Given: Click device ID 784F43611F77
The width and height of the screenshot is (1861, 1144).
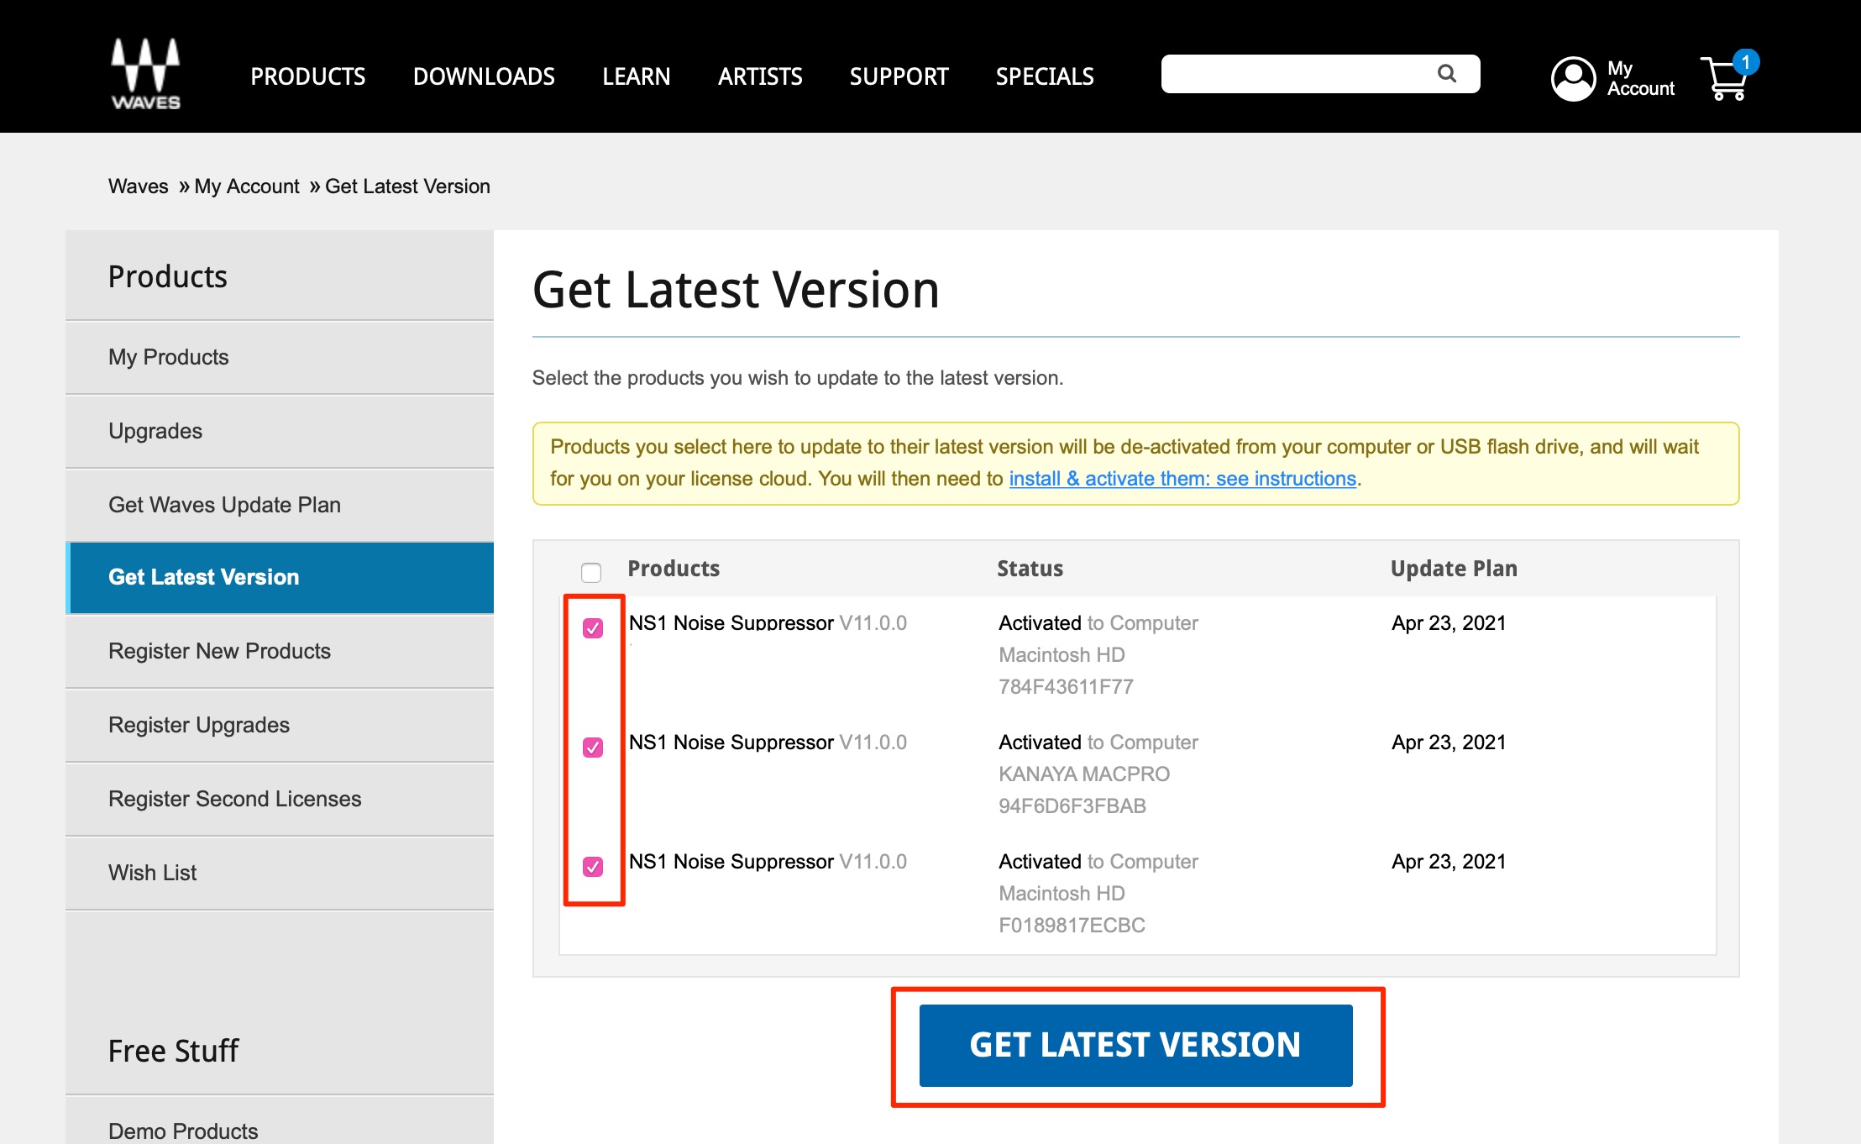Looking at the screenshot, I should [1066, 687].
